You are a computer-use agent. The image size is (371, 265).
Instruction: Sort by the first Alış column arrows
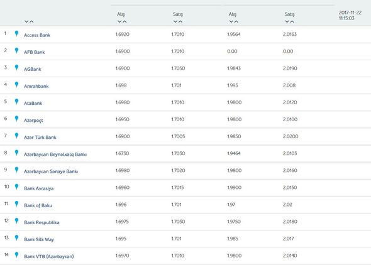pos(122,21)
